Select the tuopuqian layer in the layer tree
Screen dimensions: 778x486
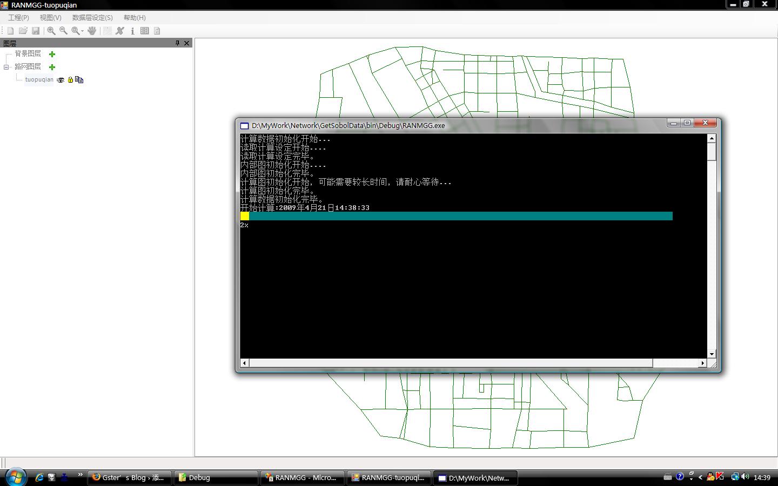tap(38, 79)
